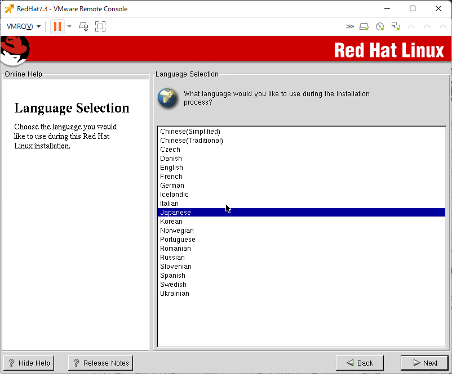452x374 pixels.
Task: Click the left arrow icon on Back
Action: click(x=350, y=363)
